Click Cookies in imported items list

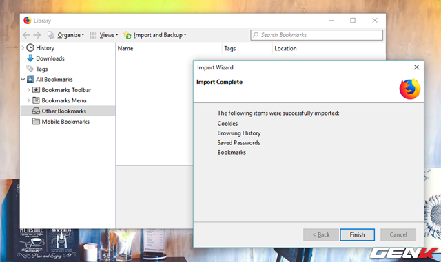227,124
